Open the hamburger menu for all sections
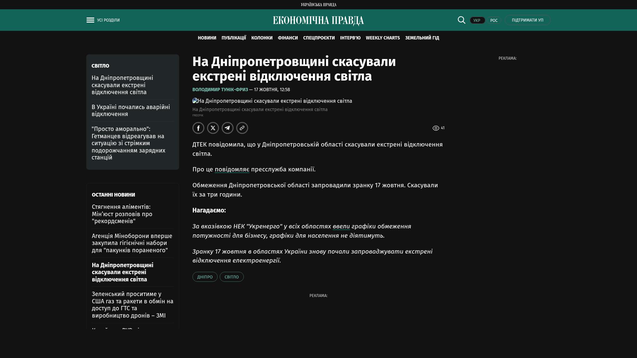The height and width of the screenshot is (358, 637). pos(90,20)
